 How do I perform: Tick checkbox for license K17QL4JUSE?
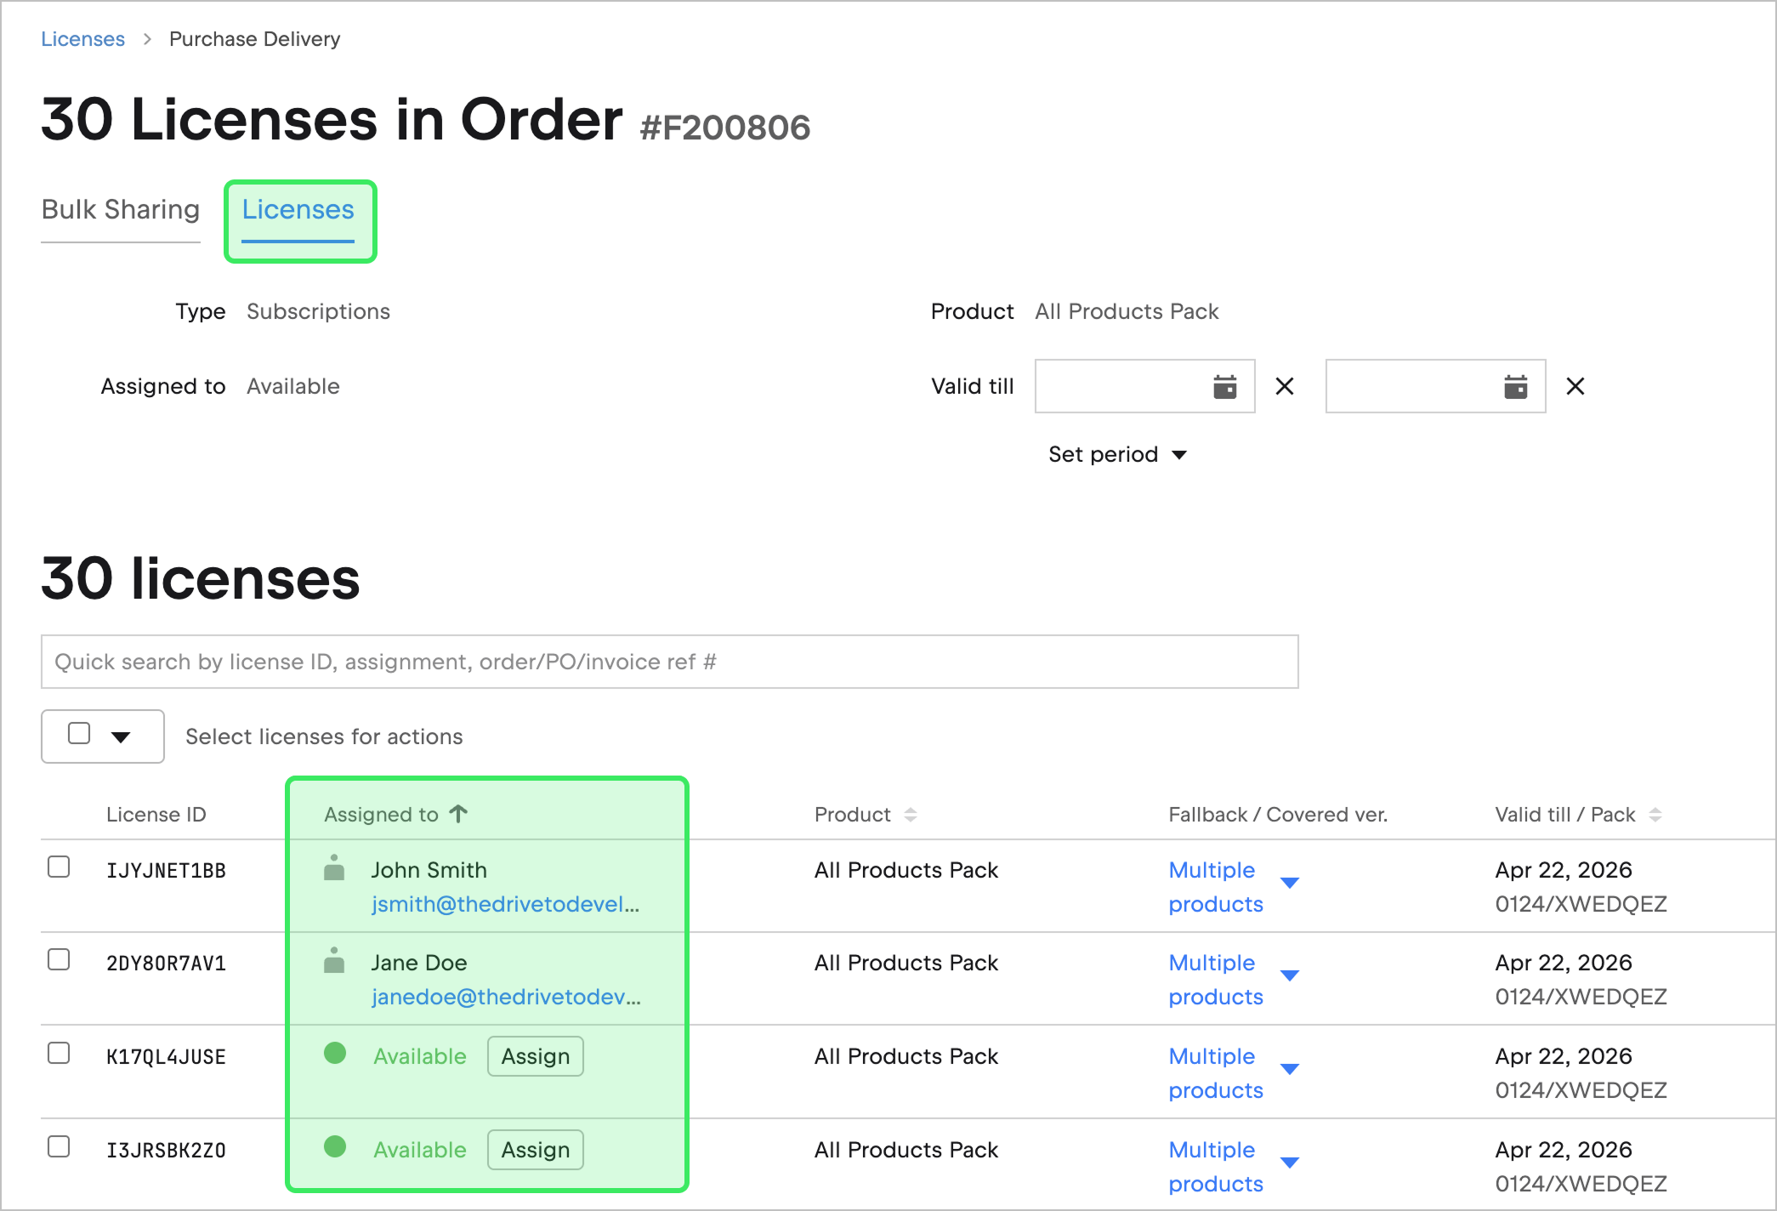point(59,1053)
